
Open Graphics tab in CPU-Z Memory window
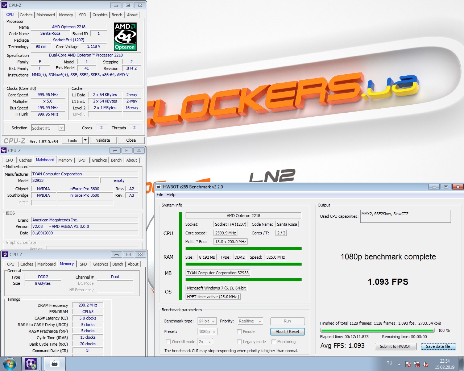click(101, 264)
